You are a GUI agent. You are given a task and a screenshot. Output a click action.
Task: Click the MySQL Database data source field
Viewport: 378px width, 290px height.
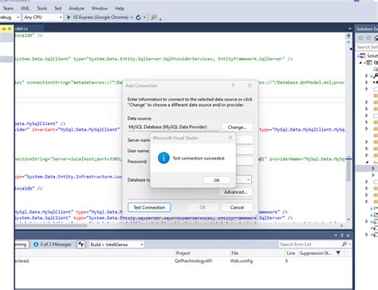173,127
